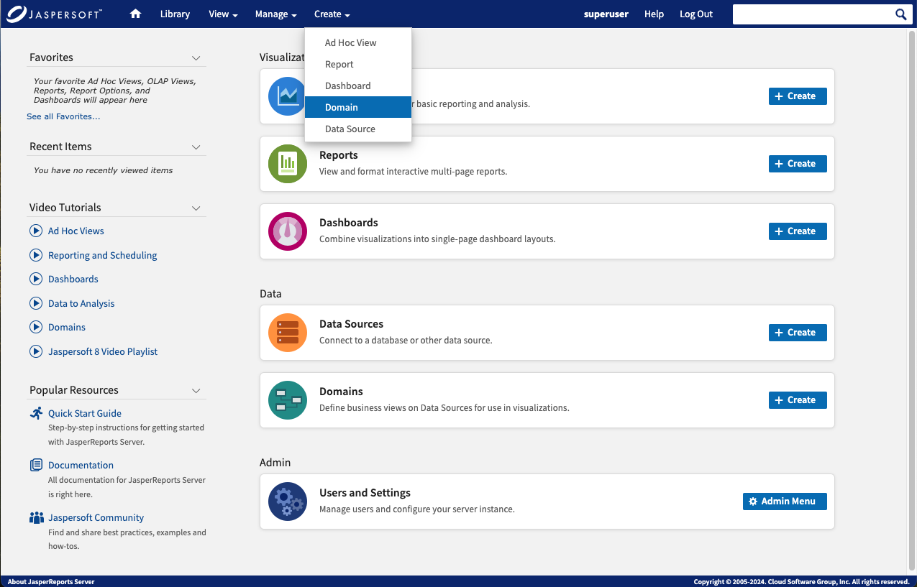Create a new Ad Hoc View

tap(798, 96)
